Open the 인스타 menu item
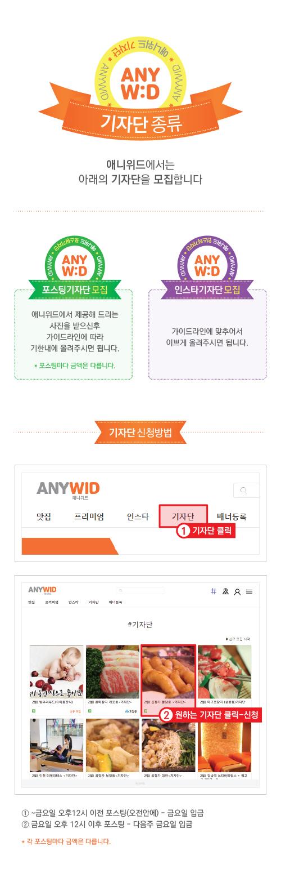 pyautogui.click(x=138, y=516)
